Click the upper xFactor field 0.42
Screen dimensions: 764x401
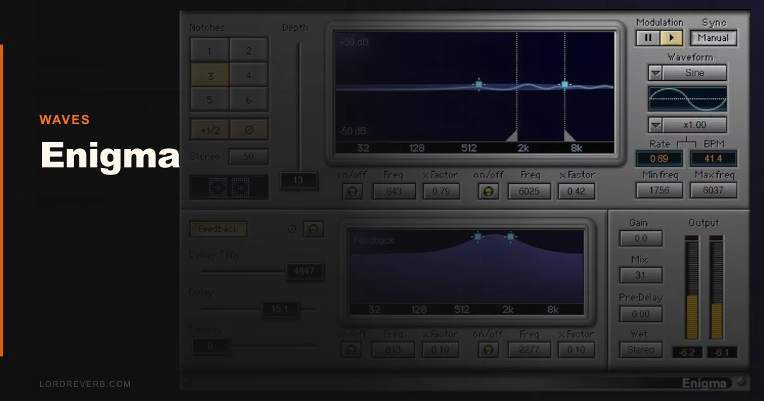coord(577,191)
